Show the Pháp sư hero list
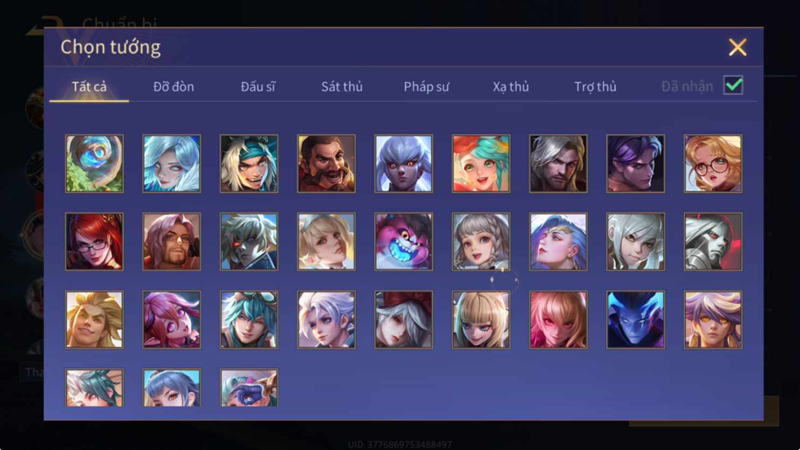 pos(426,86)
